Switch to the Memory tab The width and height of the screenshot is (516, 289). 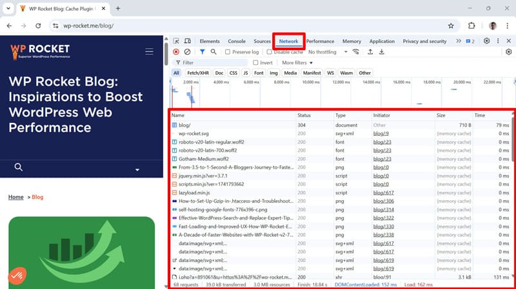352,41
